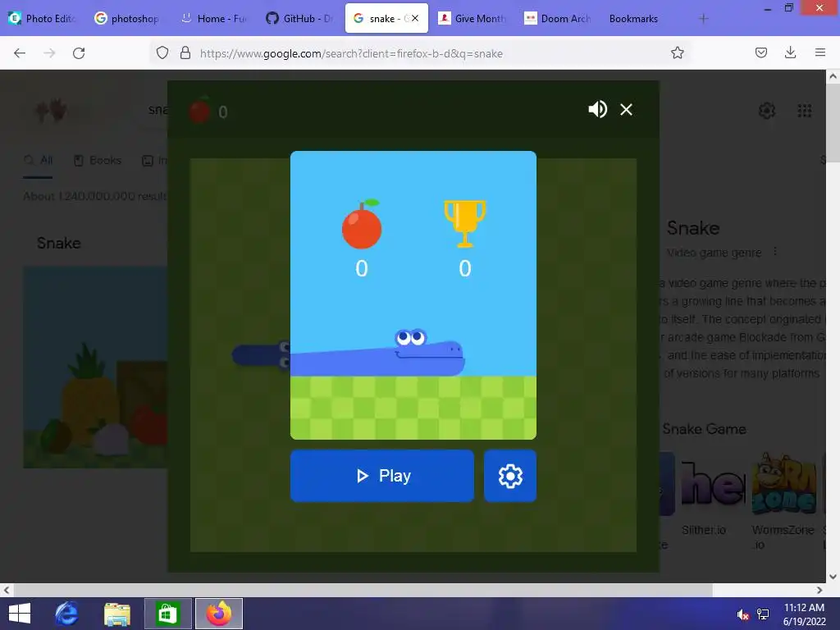View site padlock security info

point(185,52)
